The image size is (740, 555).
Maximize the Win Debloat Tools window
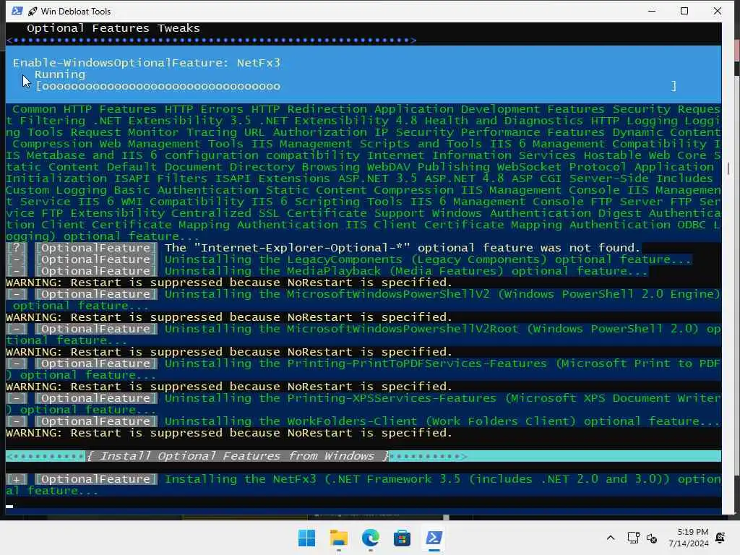pos(684,11)
